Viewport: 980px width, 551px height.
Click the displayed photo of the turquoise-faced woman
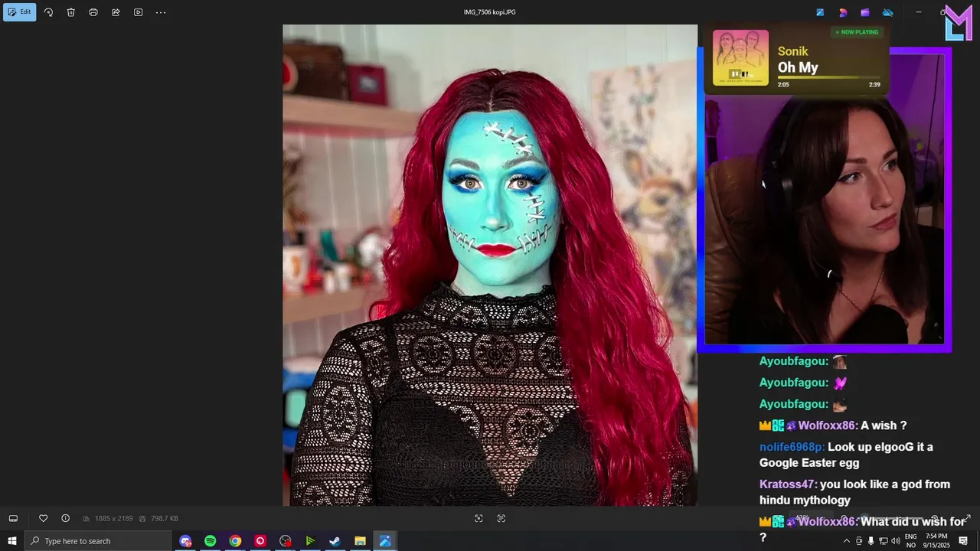tap(490, 265)
